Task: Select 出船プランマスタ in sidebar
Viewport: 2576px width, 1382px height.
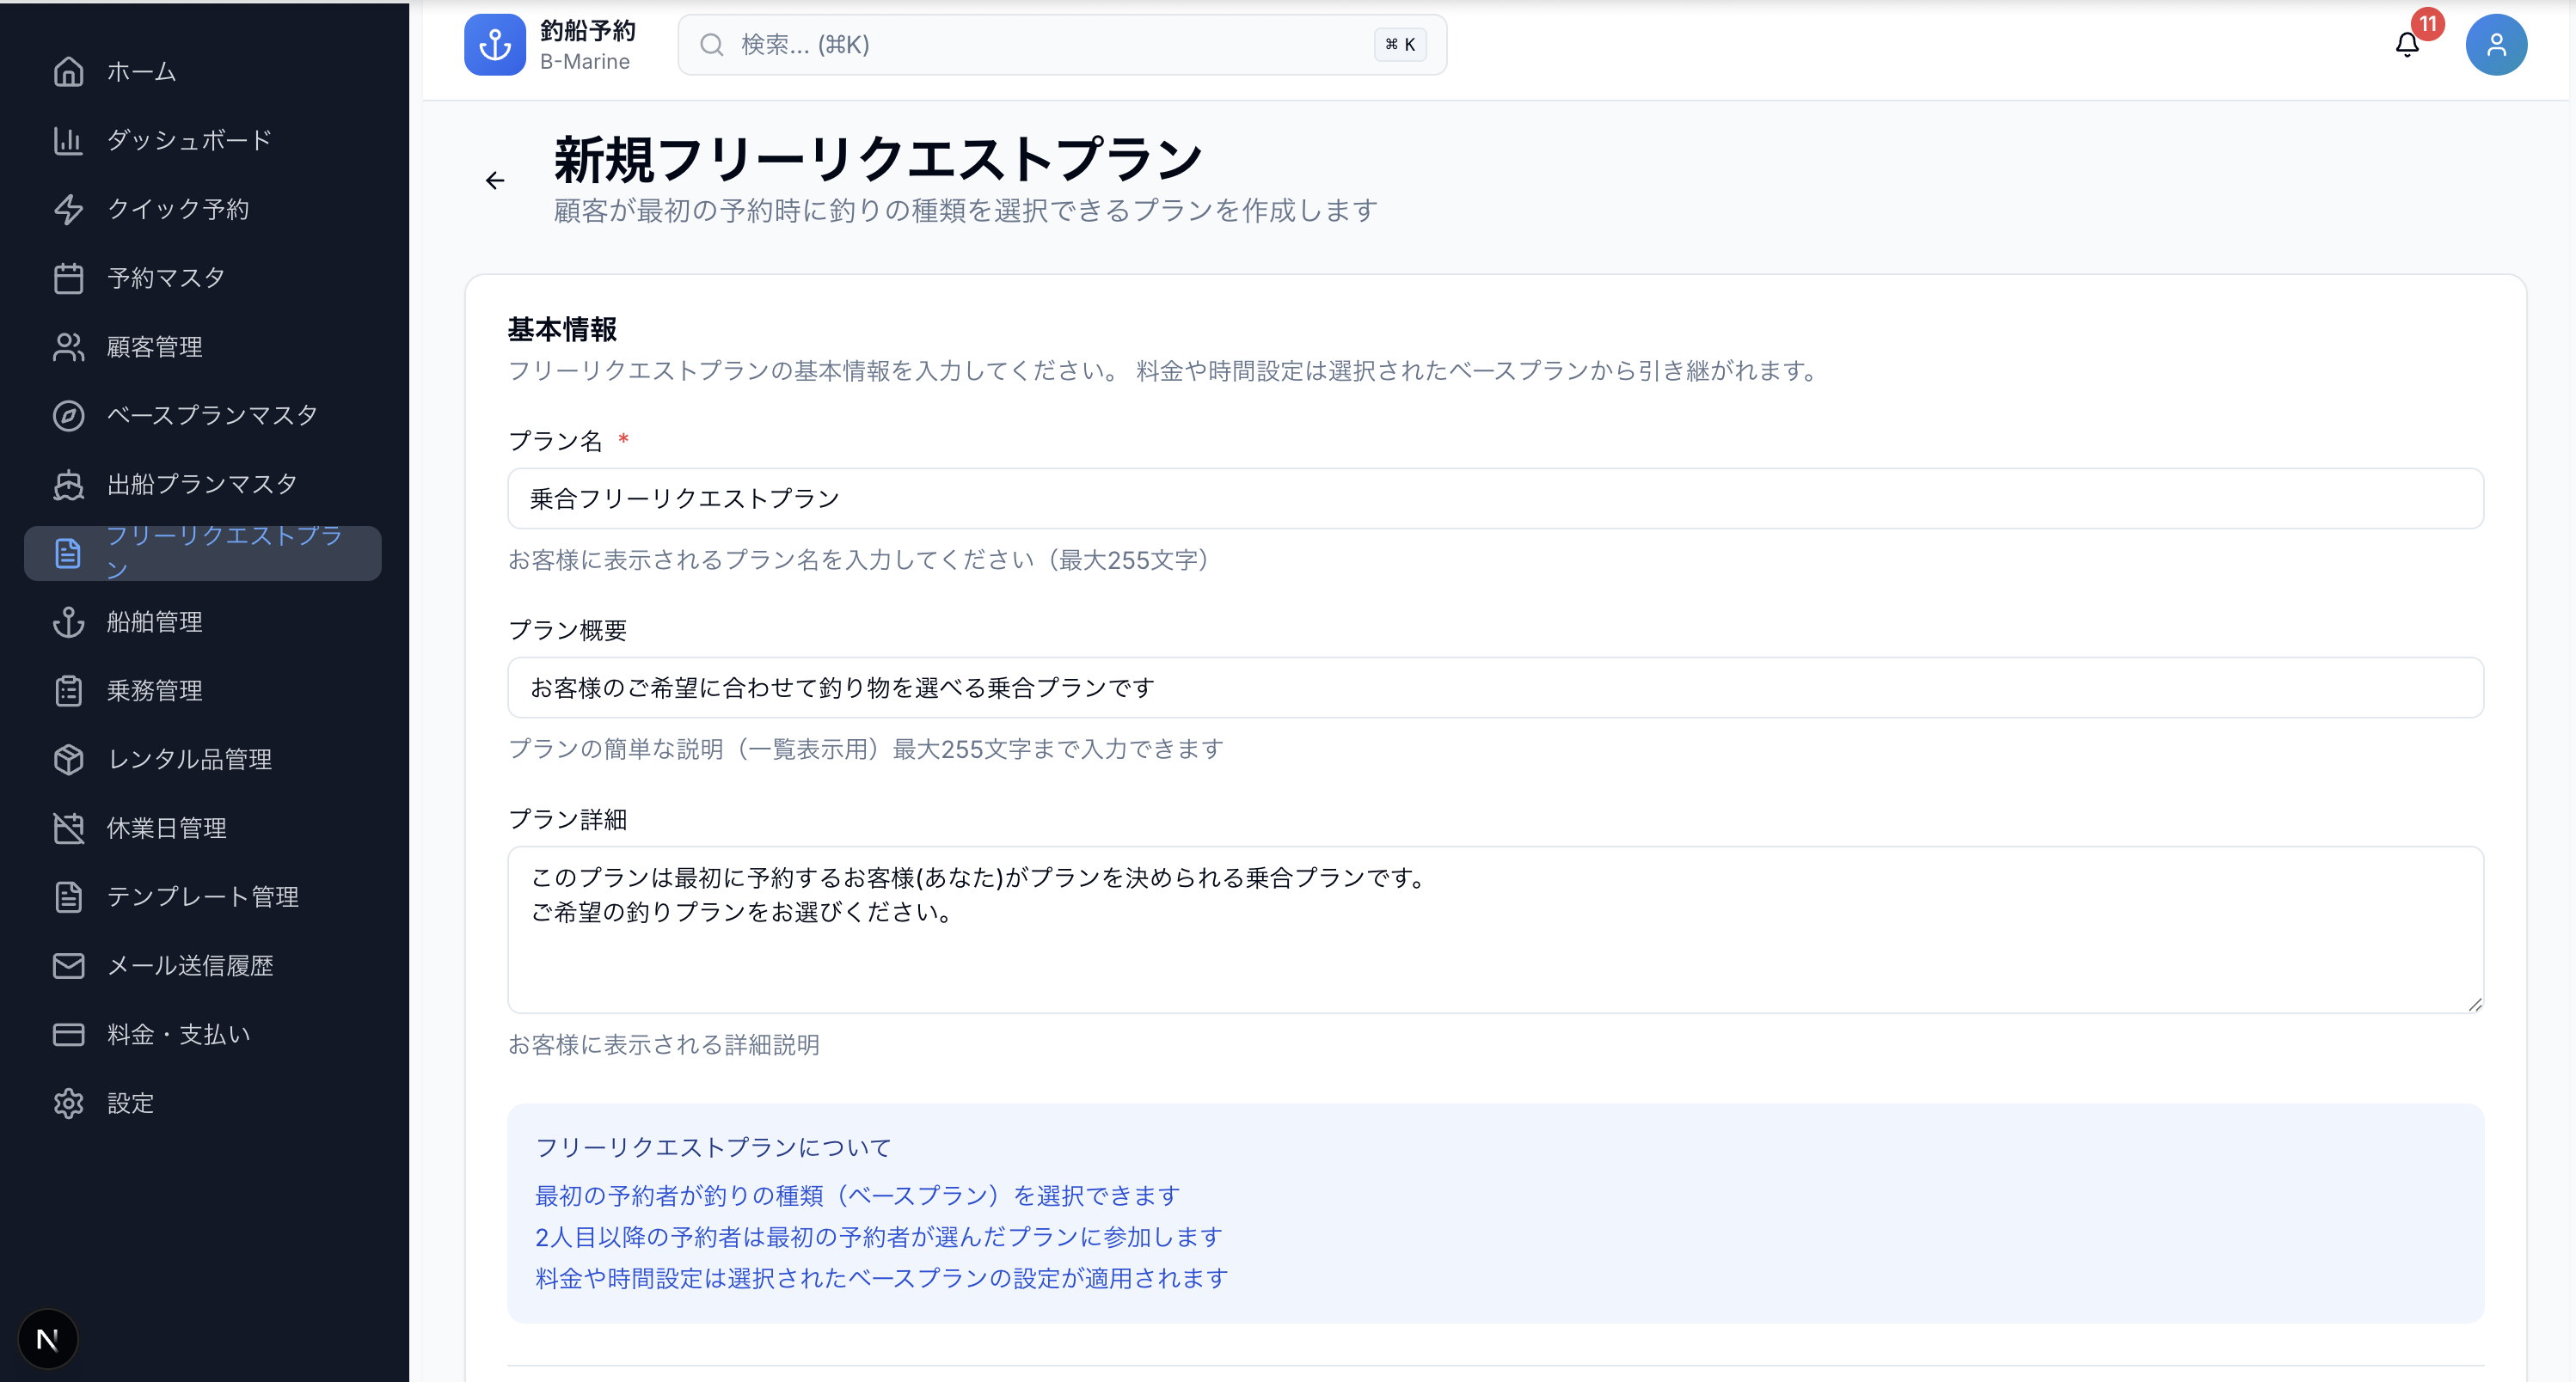Action: point(202,485)
